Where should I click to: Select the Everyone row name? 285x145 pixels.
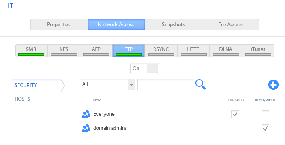click(x=104, y=114)
